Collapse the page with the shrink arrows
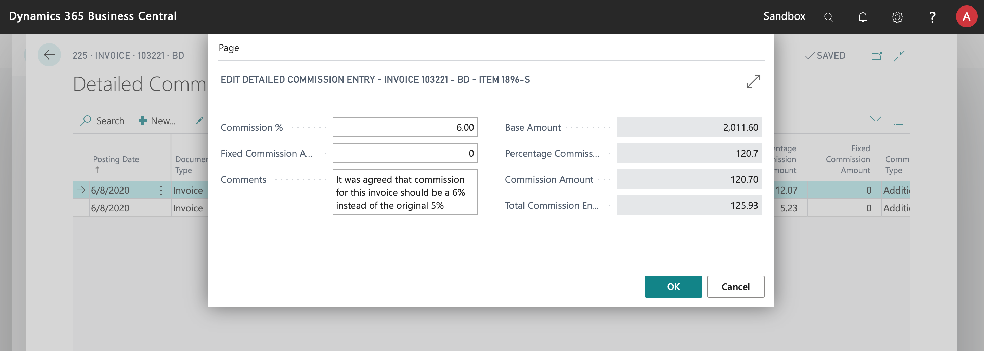This screenshot has width=984, height=351. click(x=899, y=56)
